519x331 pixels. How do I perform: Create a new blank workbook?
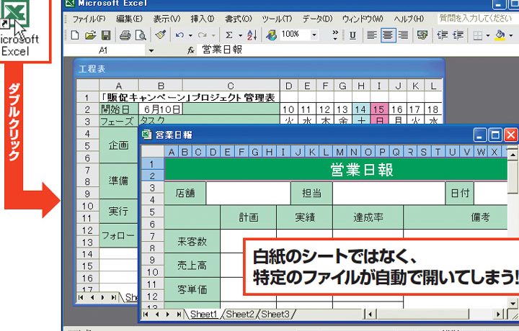[75, 35]
